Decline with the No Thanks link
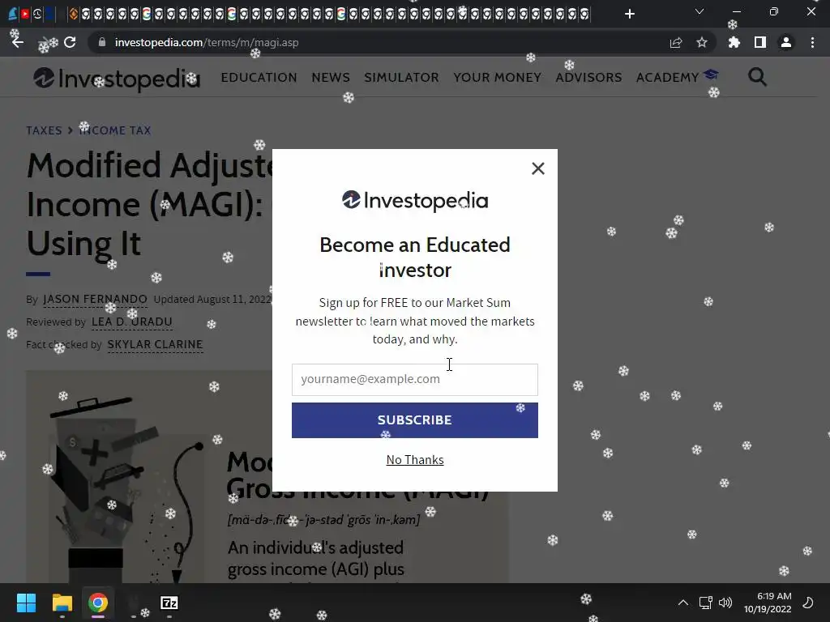 click(415, 460)
